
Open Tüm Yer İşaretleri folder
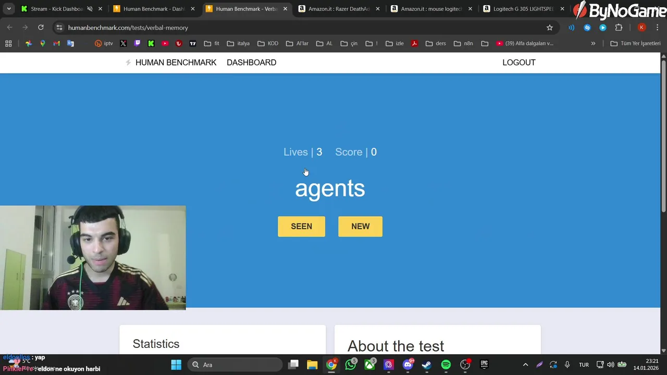[x=635, y=43]
